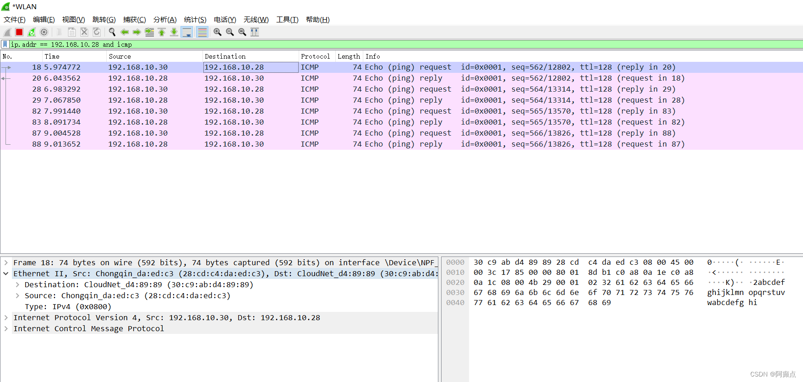Click the save capture file icon
The height and width of the screenshot is (382, 803).
tap(72, 32)
